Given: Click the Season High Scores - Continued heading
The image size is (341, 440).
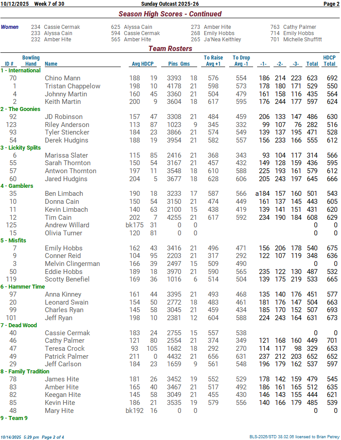Looking at the screenshot, I should [170, 14].
